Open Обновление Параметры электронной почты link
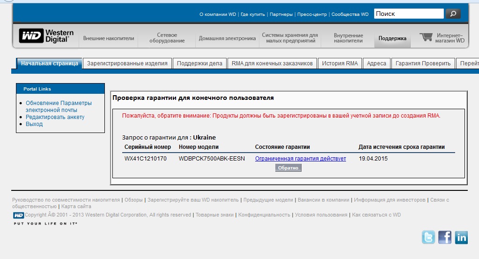Viewport: 479px width, 259px height. coord(59,106)
